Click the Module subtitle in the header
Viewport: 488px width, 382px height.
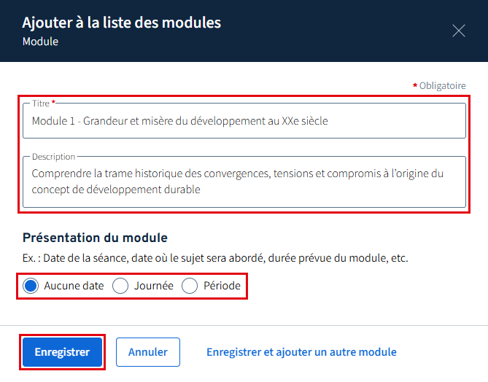[x=40, y=42]
